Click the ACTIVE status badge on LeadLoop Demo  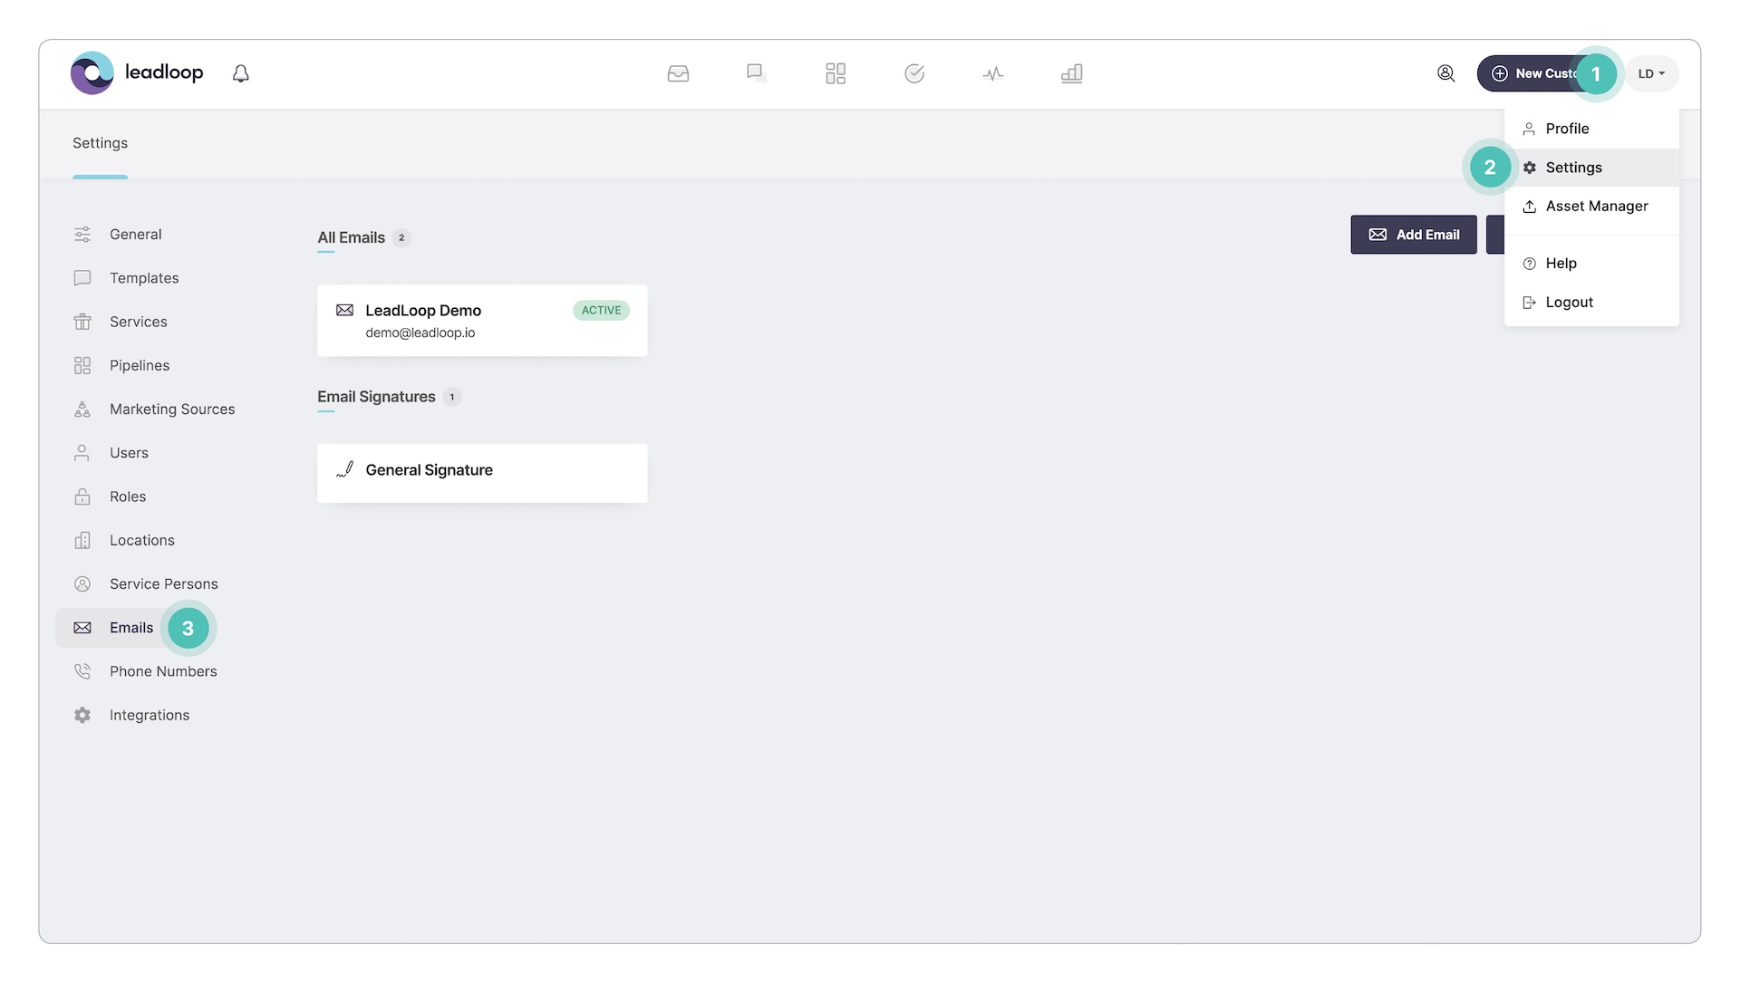pos(601,310)
